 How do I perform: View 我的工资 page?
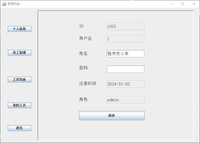tap(19, 105)
